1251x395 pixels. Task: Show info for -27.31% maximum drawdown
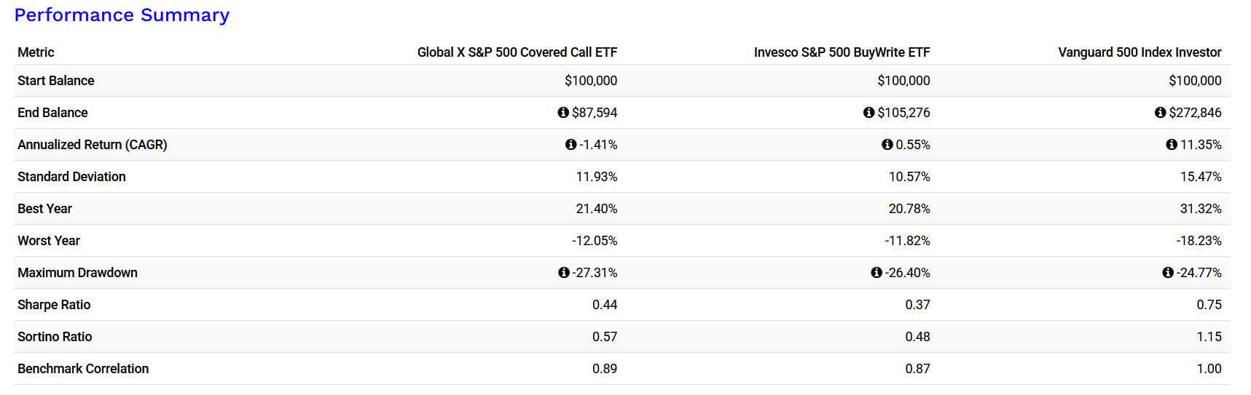563,273
